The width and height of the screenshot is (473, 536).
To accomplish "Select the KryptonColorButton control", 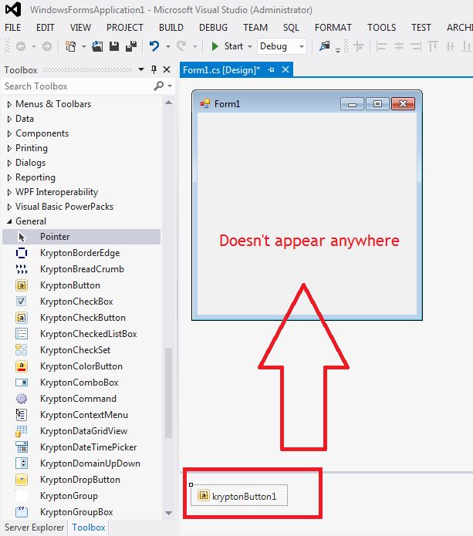I will pyautogui.click(x=81, y=366).
